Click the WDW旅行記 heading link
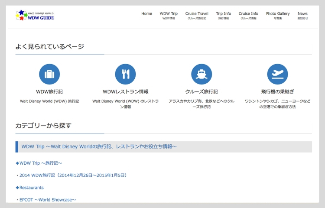Viewport: 325px width, 208px height. (49, 91)
